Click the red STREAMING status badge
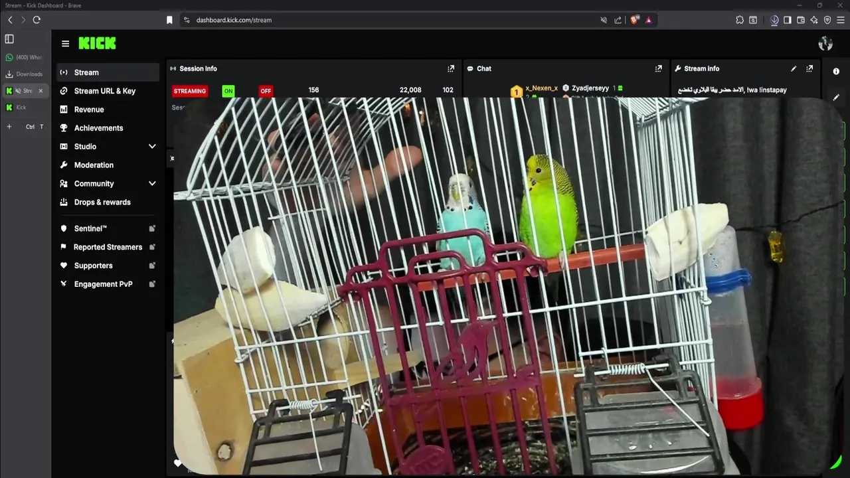This screenshot has width=850, height=478. pyautogui.click(x=190, y=91)
